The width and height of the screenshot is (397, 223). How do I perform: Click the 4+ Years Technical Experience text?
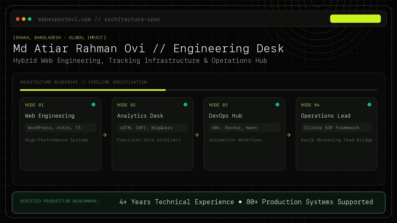(x=177, y=202)
